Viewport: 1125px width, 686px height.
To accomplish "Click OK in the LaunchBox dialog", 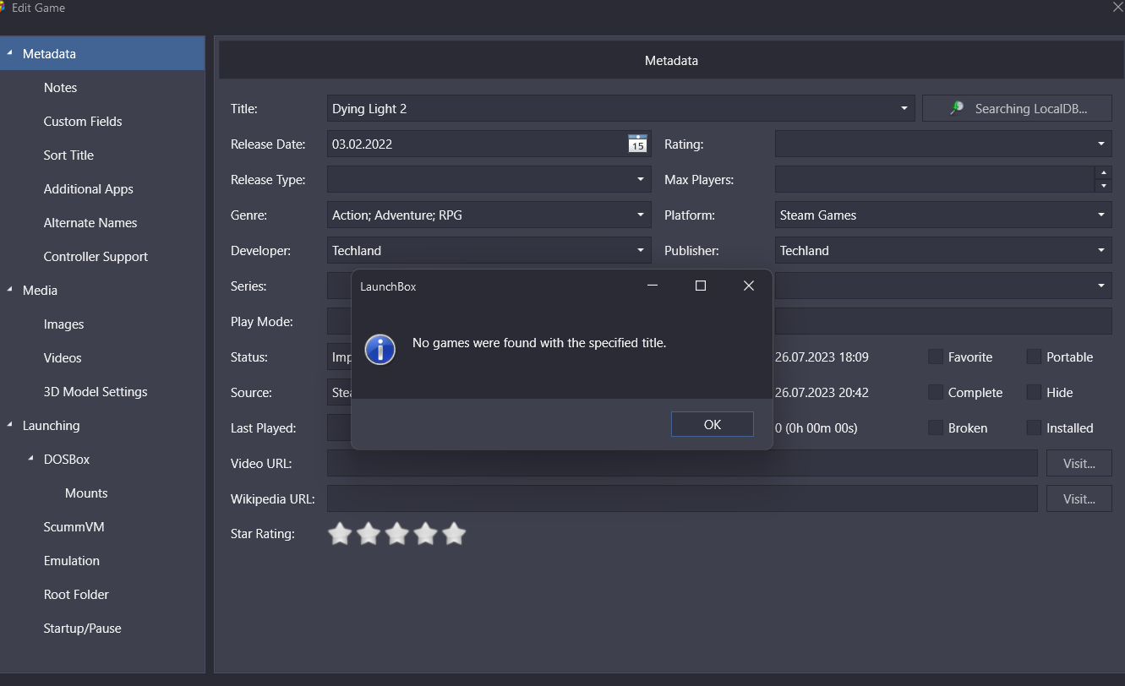I will (x=712, y=424).
